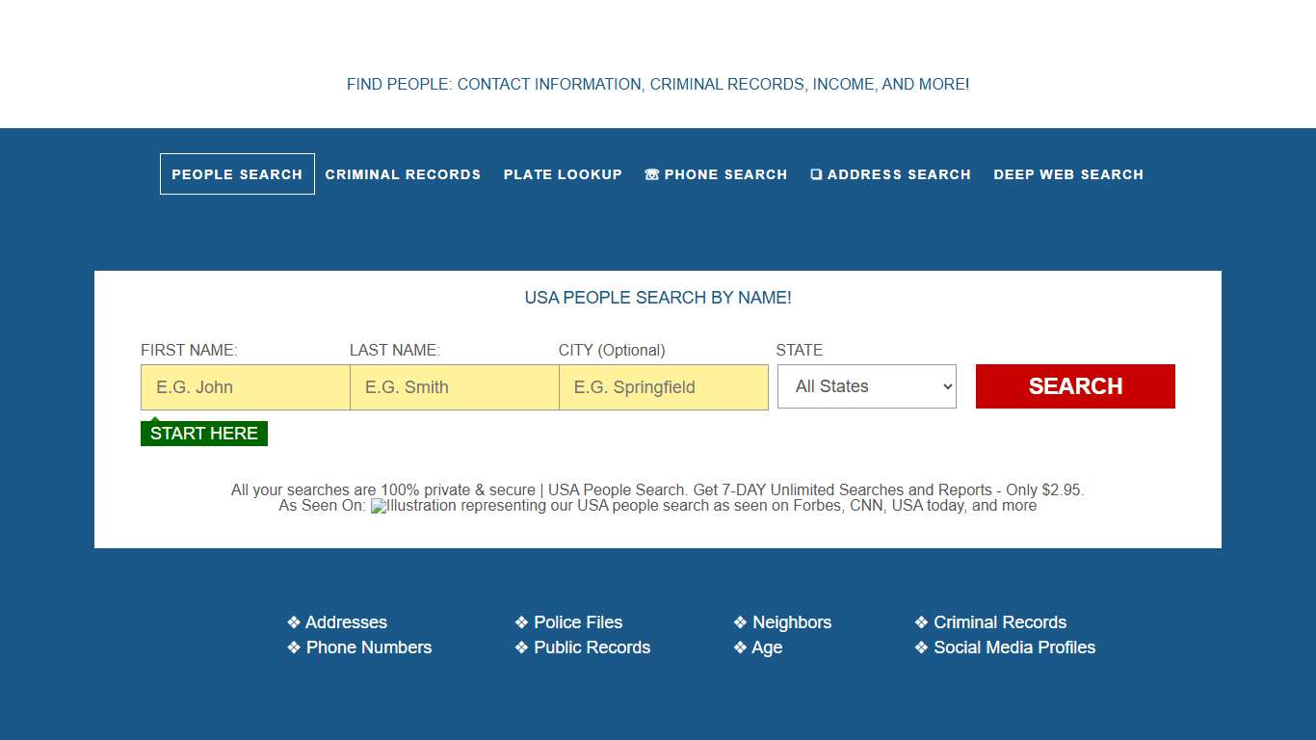
Task: Switch to the Criminal Records tab
Action: click(x=403, y=174)
